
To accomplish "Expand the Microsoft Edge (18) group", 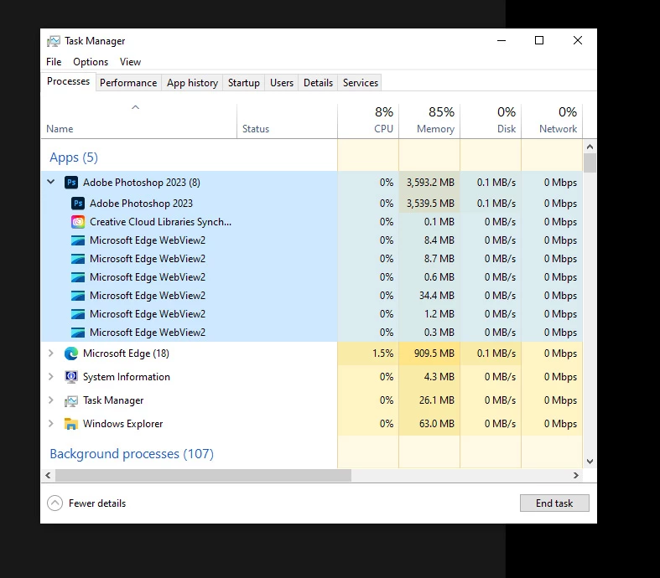I will click(51, 354).
